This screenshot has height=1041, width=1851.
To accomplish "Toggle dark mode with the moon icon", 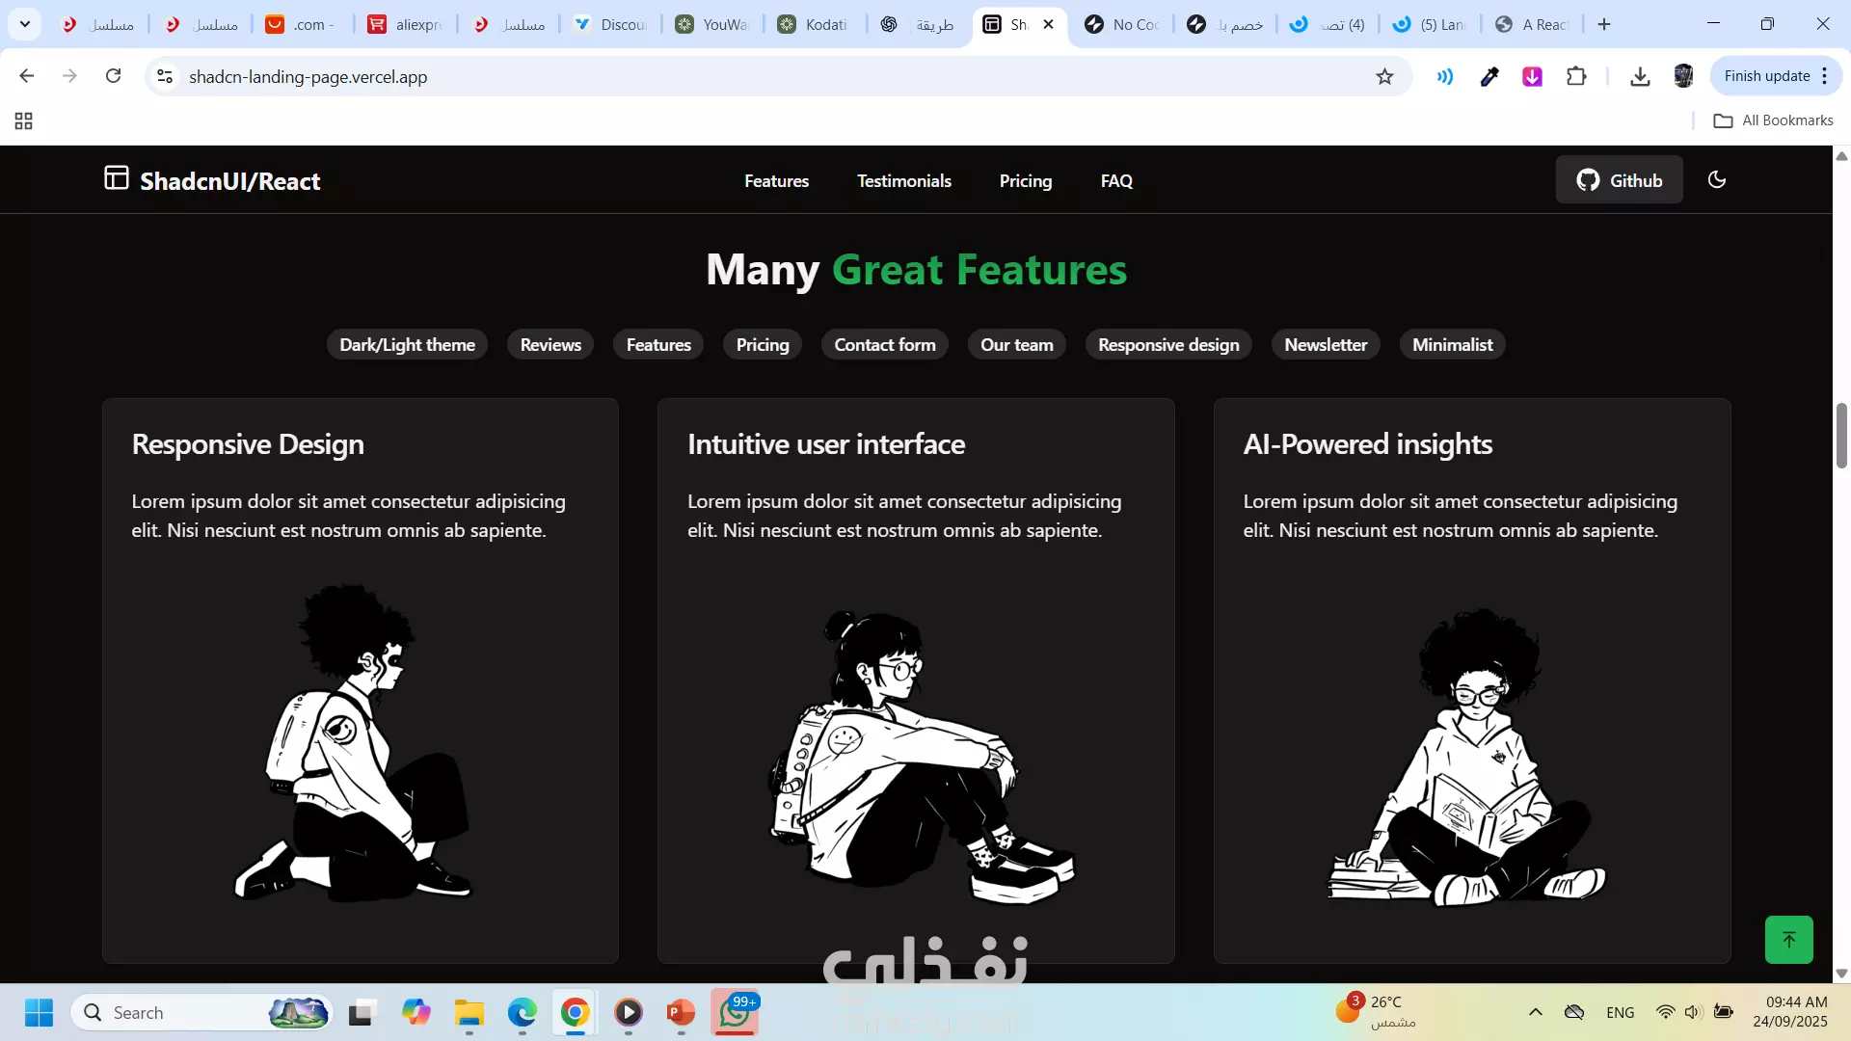I will [1716, 179].
